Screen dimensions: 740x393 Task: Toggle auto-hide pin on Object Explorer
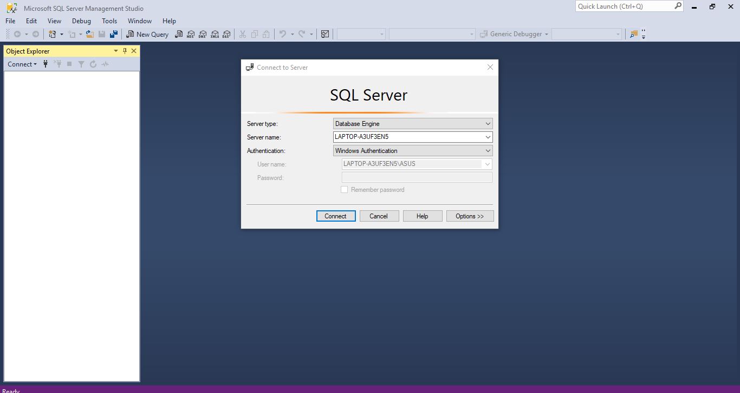tap(125, 51)
